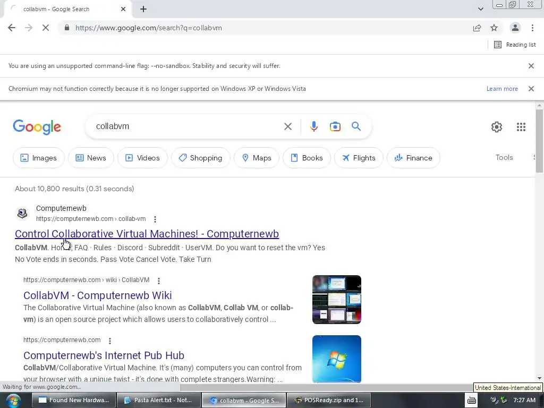Screen dimensions: 544x408
Task: Start voice search with microphone
Action: 314,126
